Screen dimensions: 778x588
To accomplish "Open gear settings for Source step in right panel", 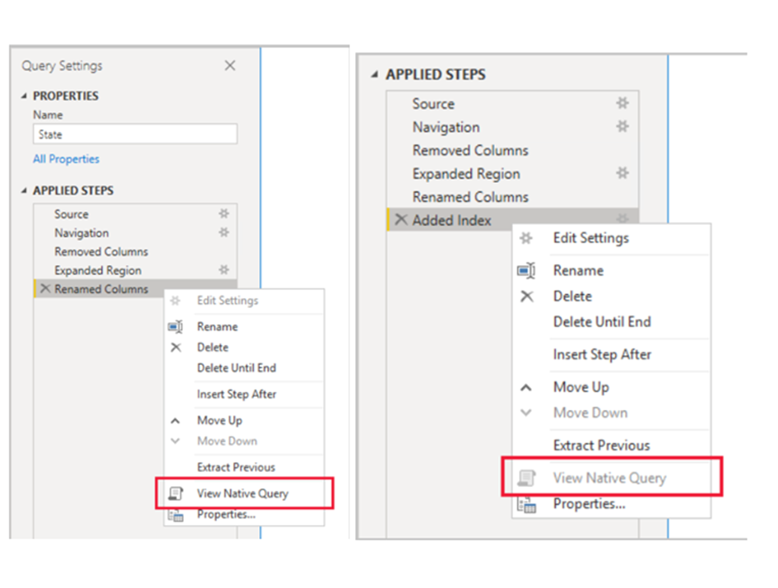I will click(622, 104).
